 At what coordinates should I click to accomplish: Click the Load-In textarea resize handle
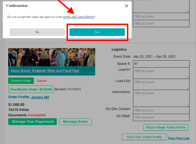(188, 77)
